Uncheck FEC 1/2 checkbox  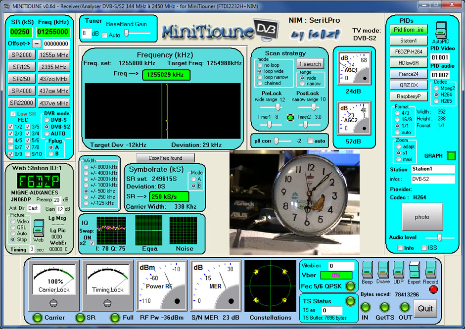pyautogui.click(x=11, y=127)
